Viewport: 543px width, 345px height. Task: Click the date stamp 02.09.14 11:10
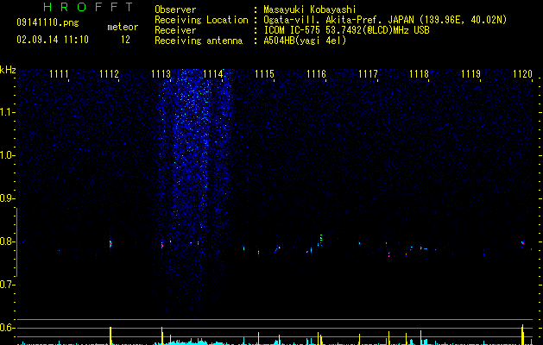(x=53, y=40)
